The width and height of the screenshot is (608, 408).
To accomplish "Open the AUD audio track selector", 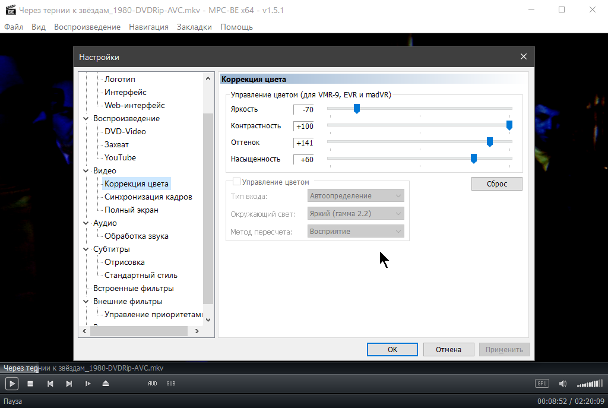I will point(153,384).
